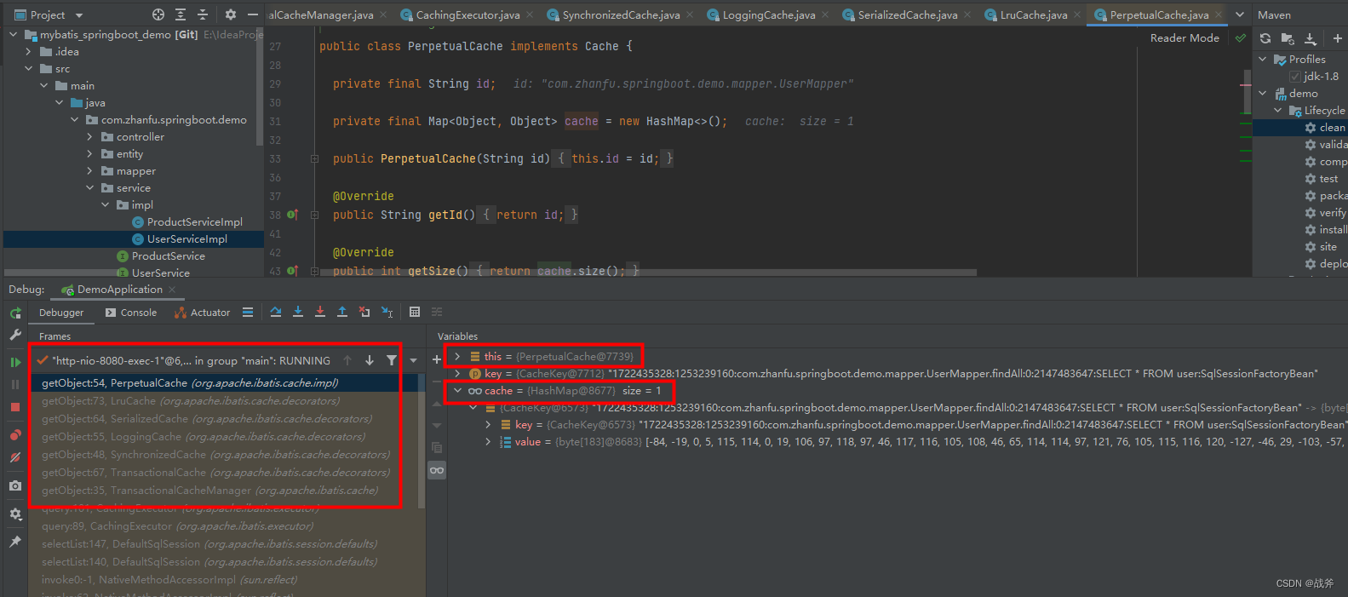Open the debugger settings gear
Screen dimensions: 1348x597
15,514
